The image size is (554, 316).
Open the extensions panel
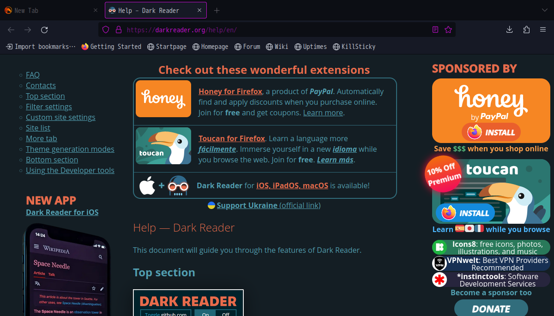(526, 30)
